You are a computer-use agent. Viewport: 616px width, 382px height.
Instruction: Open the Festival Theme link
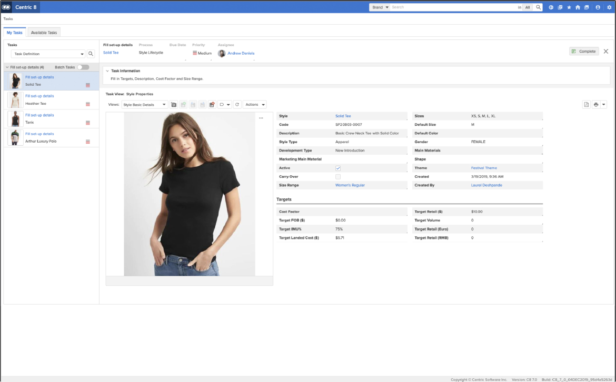[x=484, y=168]
